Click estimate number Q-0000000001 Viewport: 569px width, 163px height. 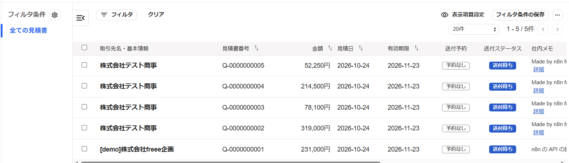click(243, 149)
